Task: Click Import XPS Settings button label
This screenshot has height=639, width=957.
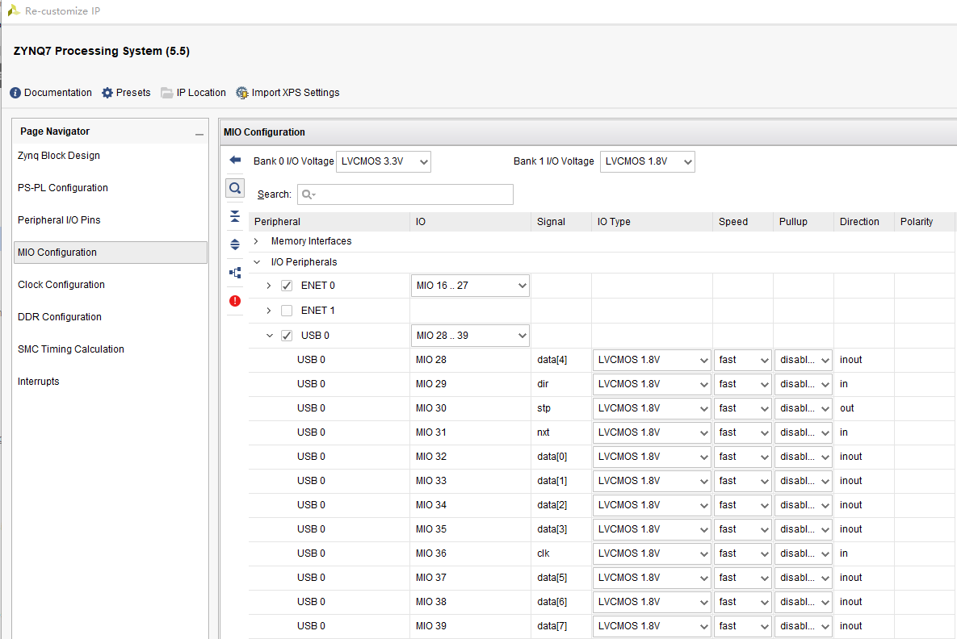Action: pyautogui.click(x=296, y=93)
